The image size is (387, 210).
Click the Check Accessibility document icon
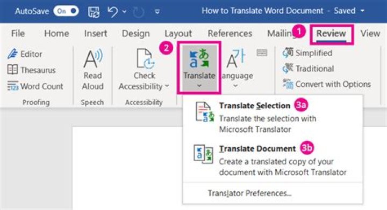point(145,58)
